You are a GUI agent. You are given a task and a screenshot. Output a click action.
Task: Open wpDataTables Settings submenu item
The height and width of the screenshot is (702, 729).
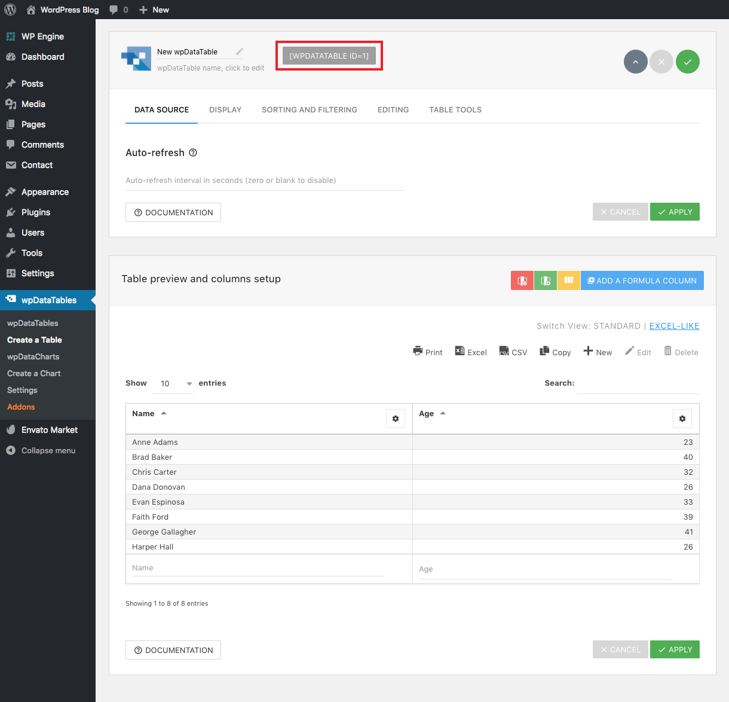pos(22,390)
